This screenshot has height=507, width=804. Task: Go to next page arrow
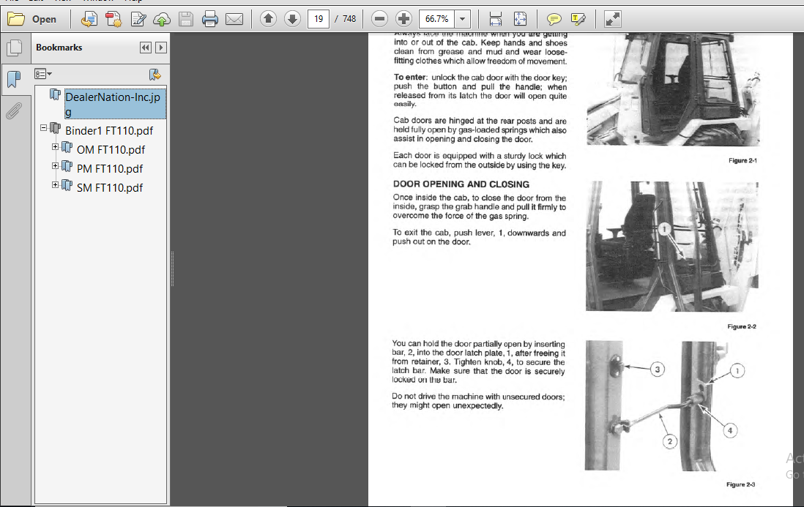pos(292,19)
